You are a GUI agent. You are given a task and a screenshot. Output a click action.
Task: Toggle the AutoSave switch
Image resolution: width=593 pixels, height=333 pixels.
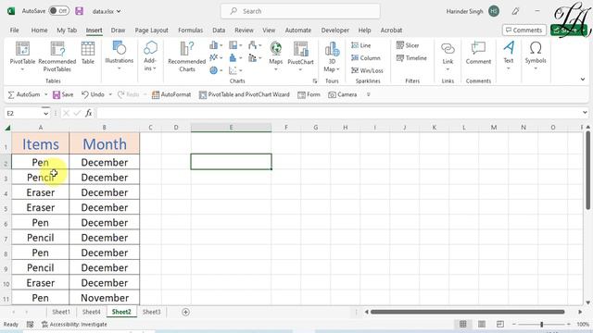pyautogui.click(x=58, y=11)
